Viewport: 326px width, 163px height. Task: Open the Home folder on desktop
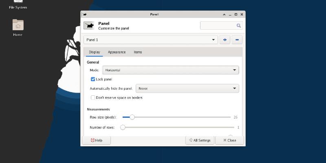18,26
